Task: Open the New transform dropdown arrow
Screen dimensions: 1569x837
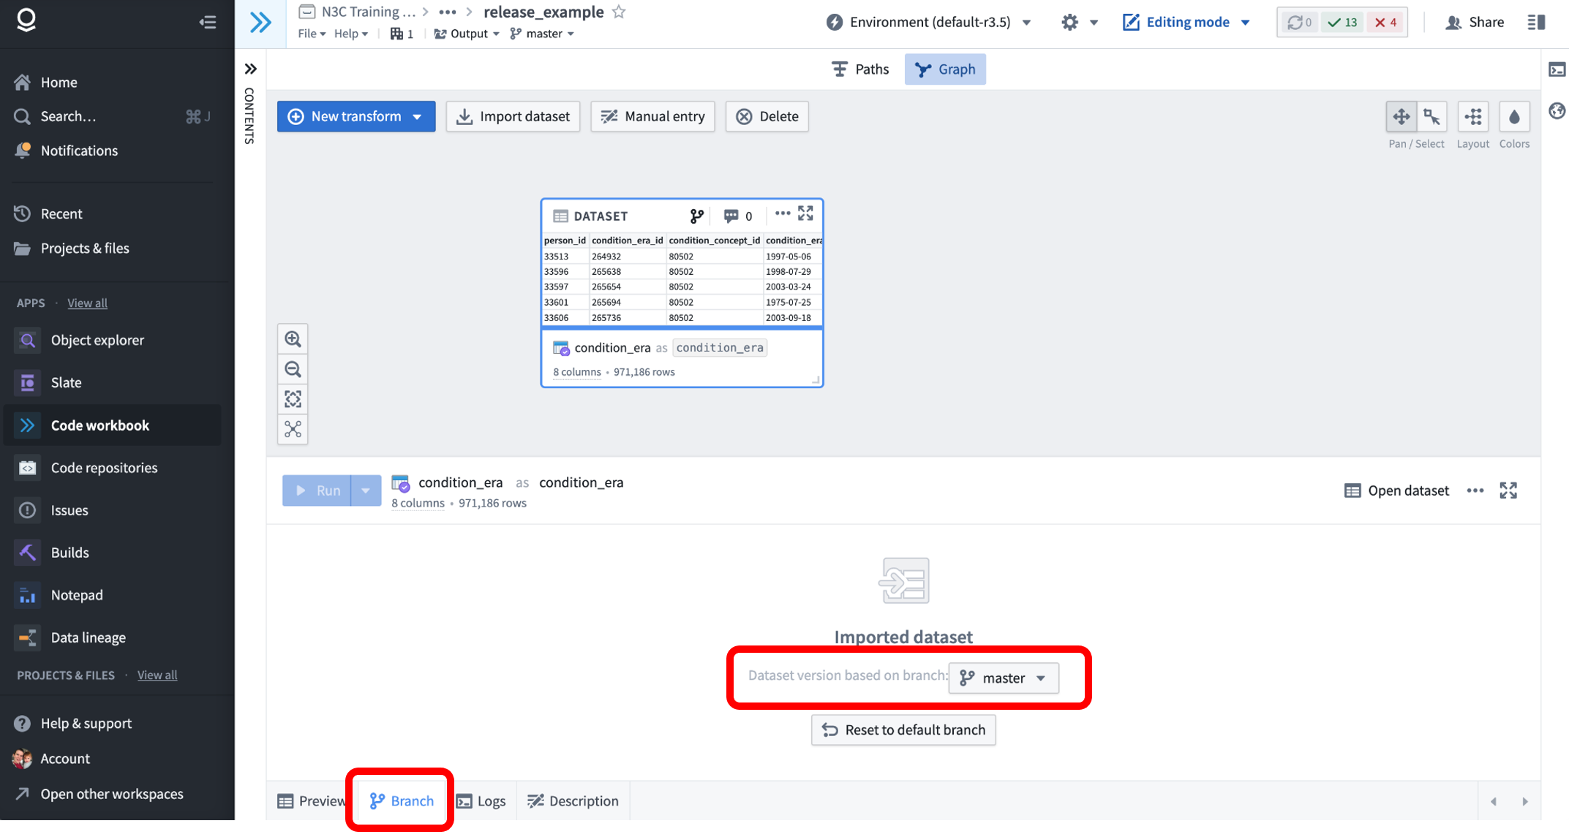Action: click(417, 116)
